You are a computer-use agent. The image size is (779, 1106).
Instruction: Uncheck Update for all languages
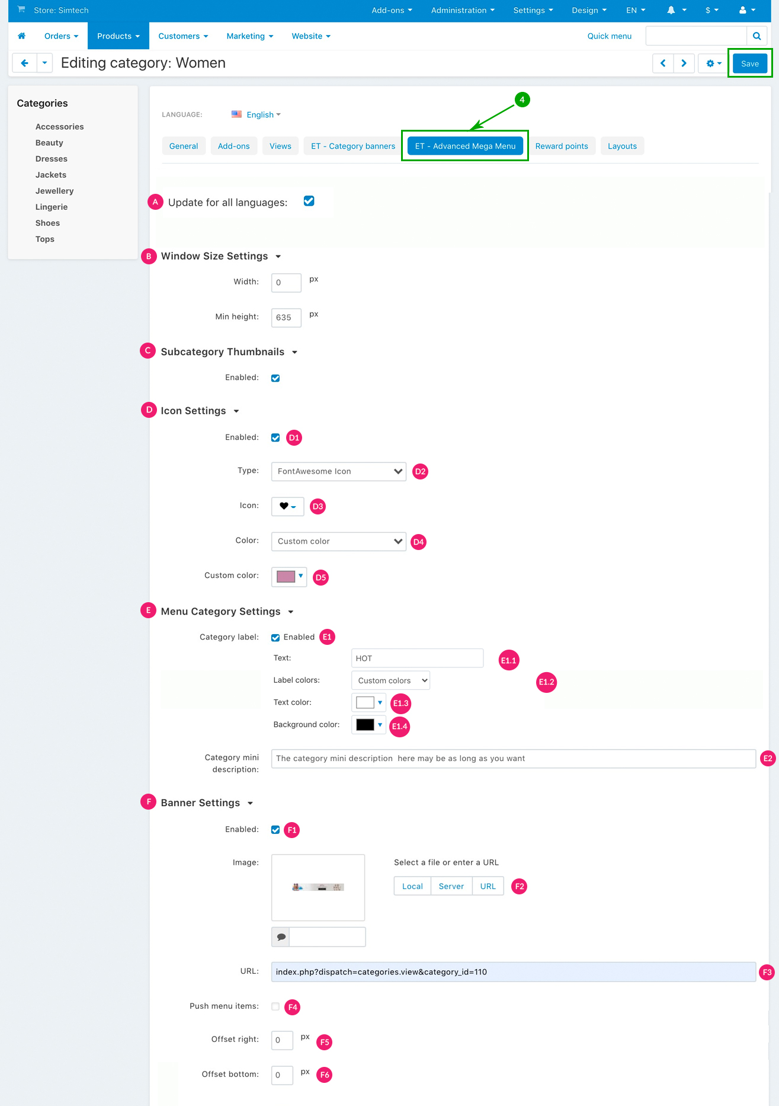[x=309, y=201]
